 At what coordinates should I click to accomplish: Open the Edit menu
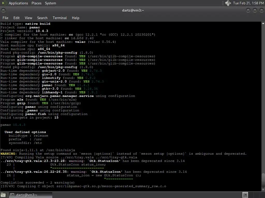(16, 18)
